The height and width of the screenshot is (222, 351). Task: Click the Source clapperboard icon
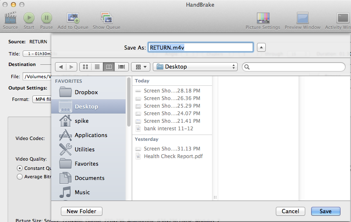click(x=10, y=18)
